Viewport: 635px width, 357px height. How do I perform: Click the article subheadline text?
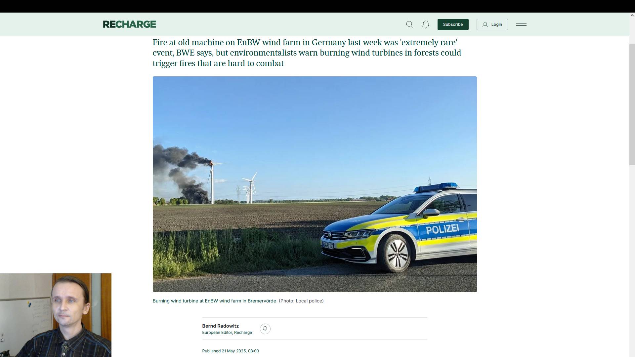point(307,53)
